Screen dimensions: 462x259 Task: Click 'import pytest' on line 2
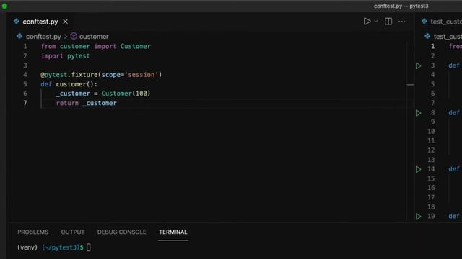pos(65,56)
